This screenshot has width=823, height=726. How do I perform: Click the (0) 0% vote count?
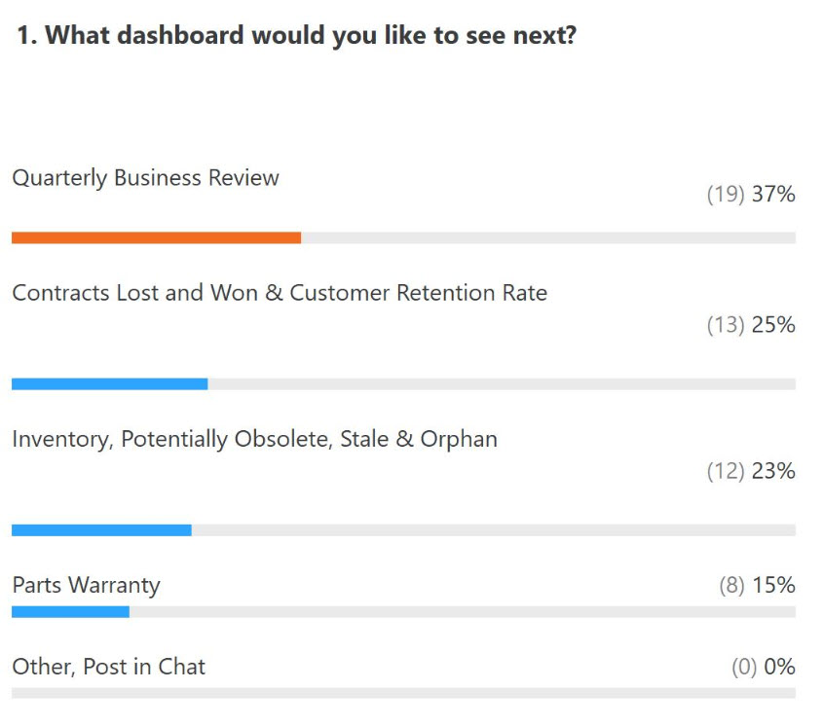[764, 667]
